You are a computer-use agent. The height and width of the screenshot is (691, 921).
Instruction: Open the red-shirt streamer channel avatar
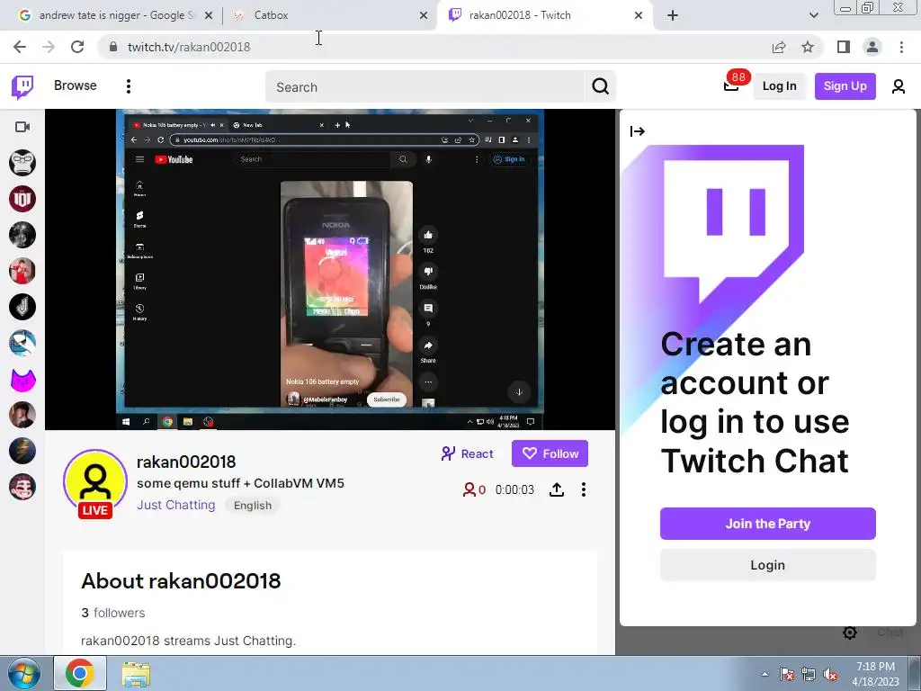point(22,271)
